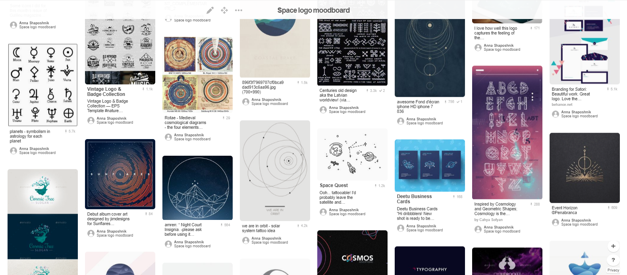This screenshot has height=275, width=627.
Task: Click the Space logo moodboard board title
Action: 313,10
